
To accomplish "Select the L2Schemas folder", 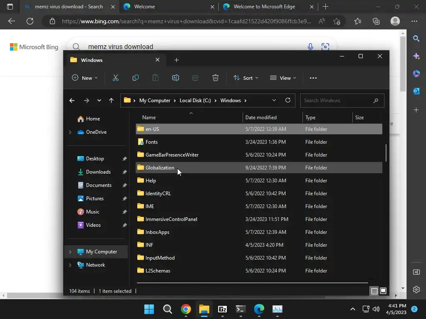I will click(259, 271).
